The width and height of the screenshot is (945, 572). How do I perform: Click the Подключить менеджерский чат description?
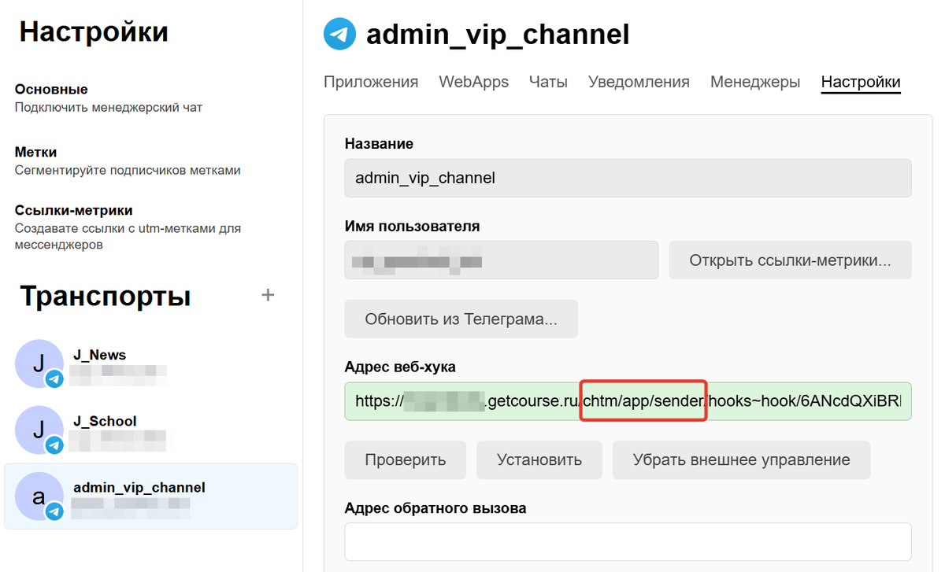tap(109, 107)
